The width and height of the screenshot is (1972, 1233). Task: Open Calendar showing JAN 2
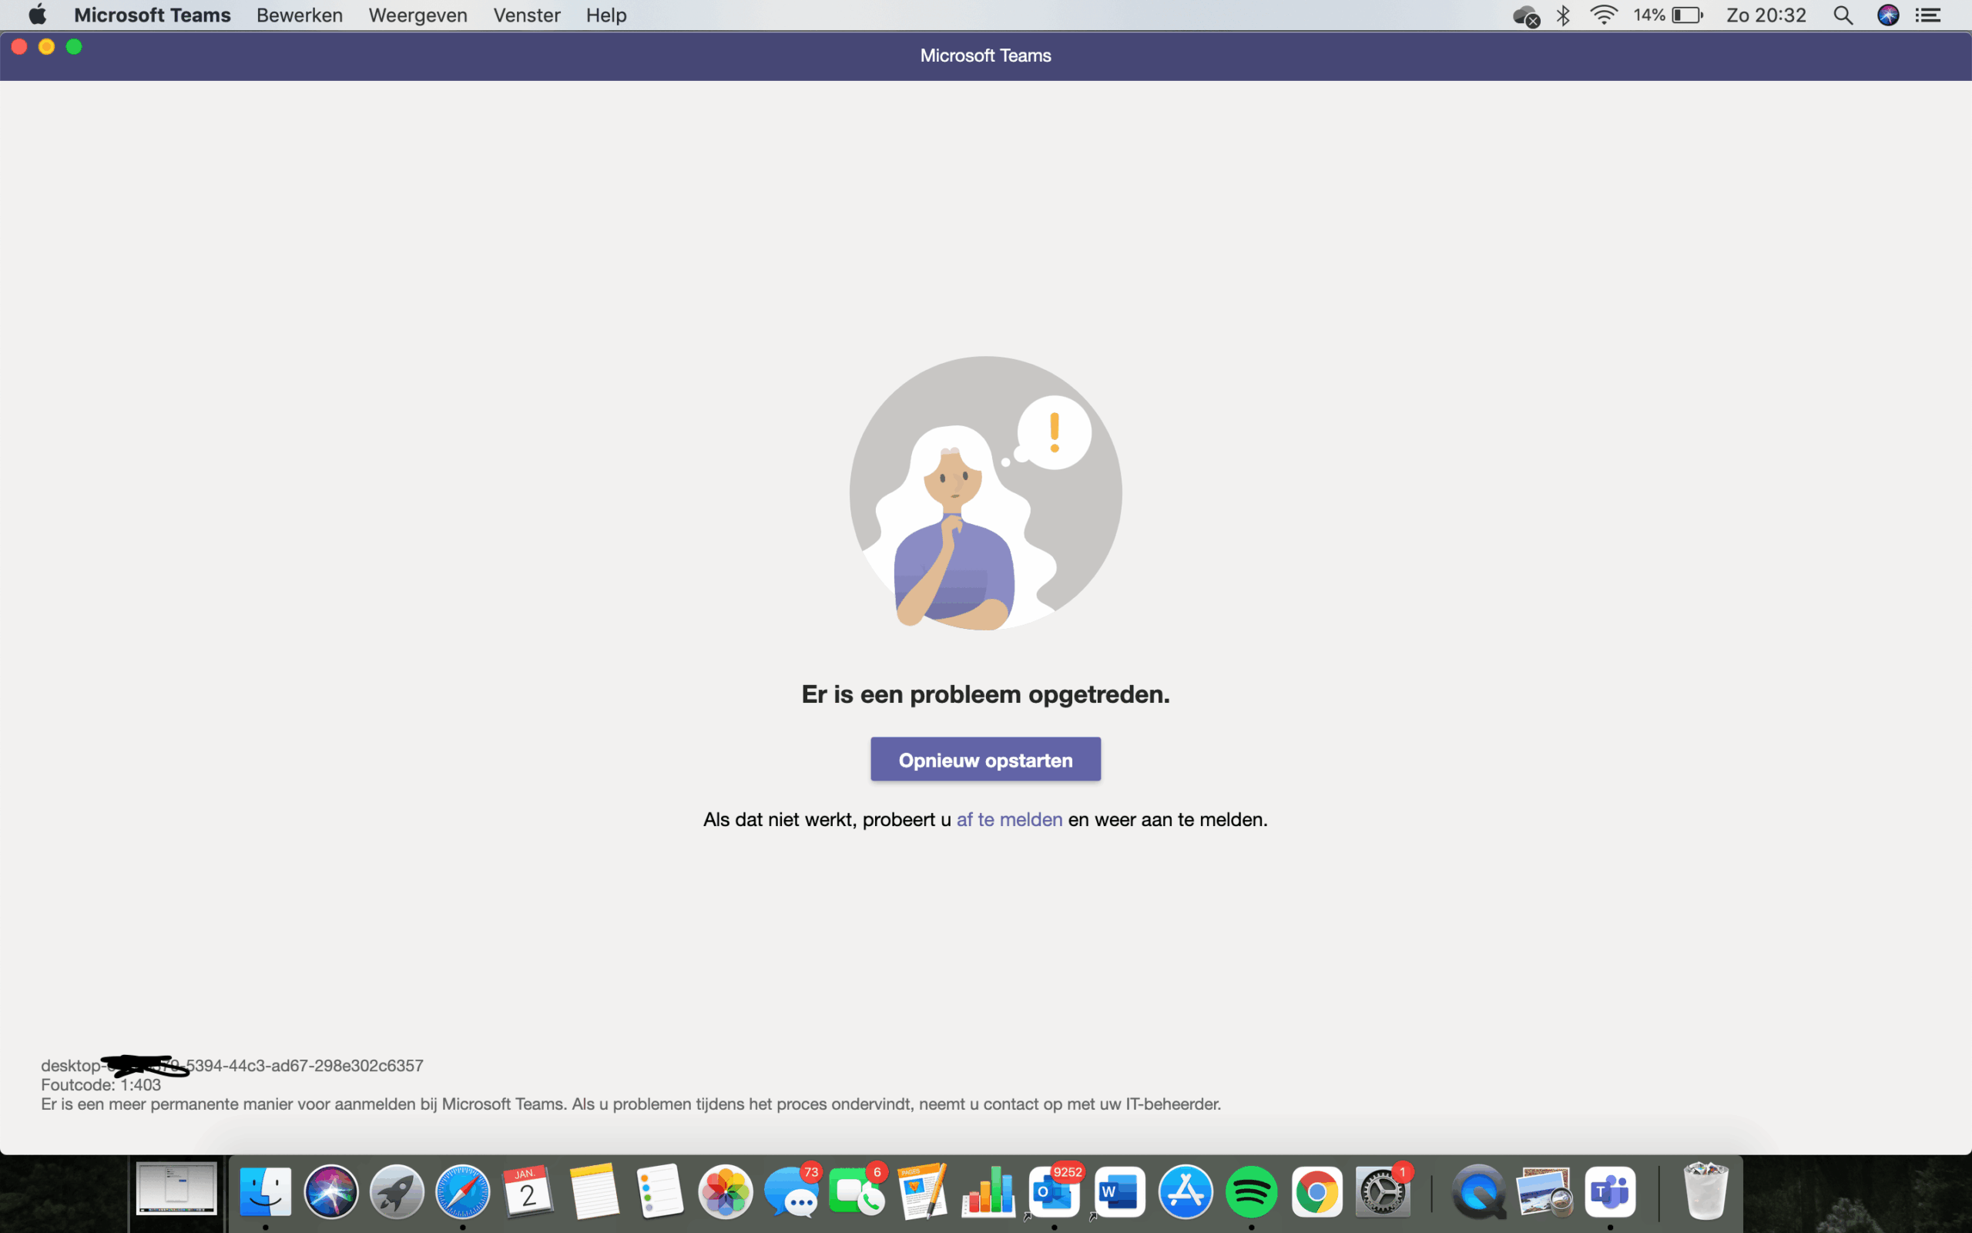coord(528,1191)
